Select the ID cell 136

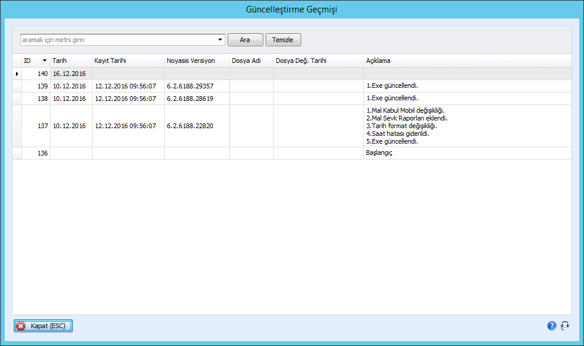click(x=36, y=153)
